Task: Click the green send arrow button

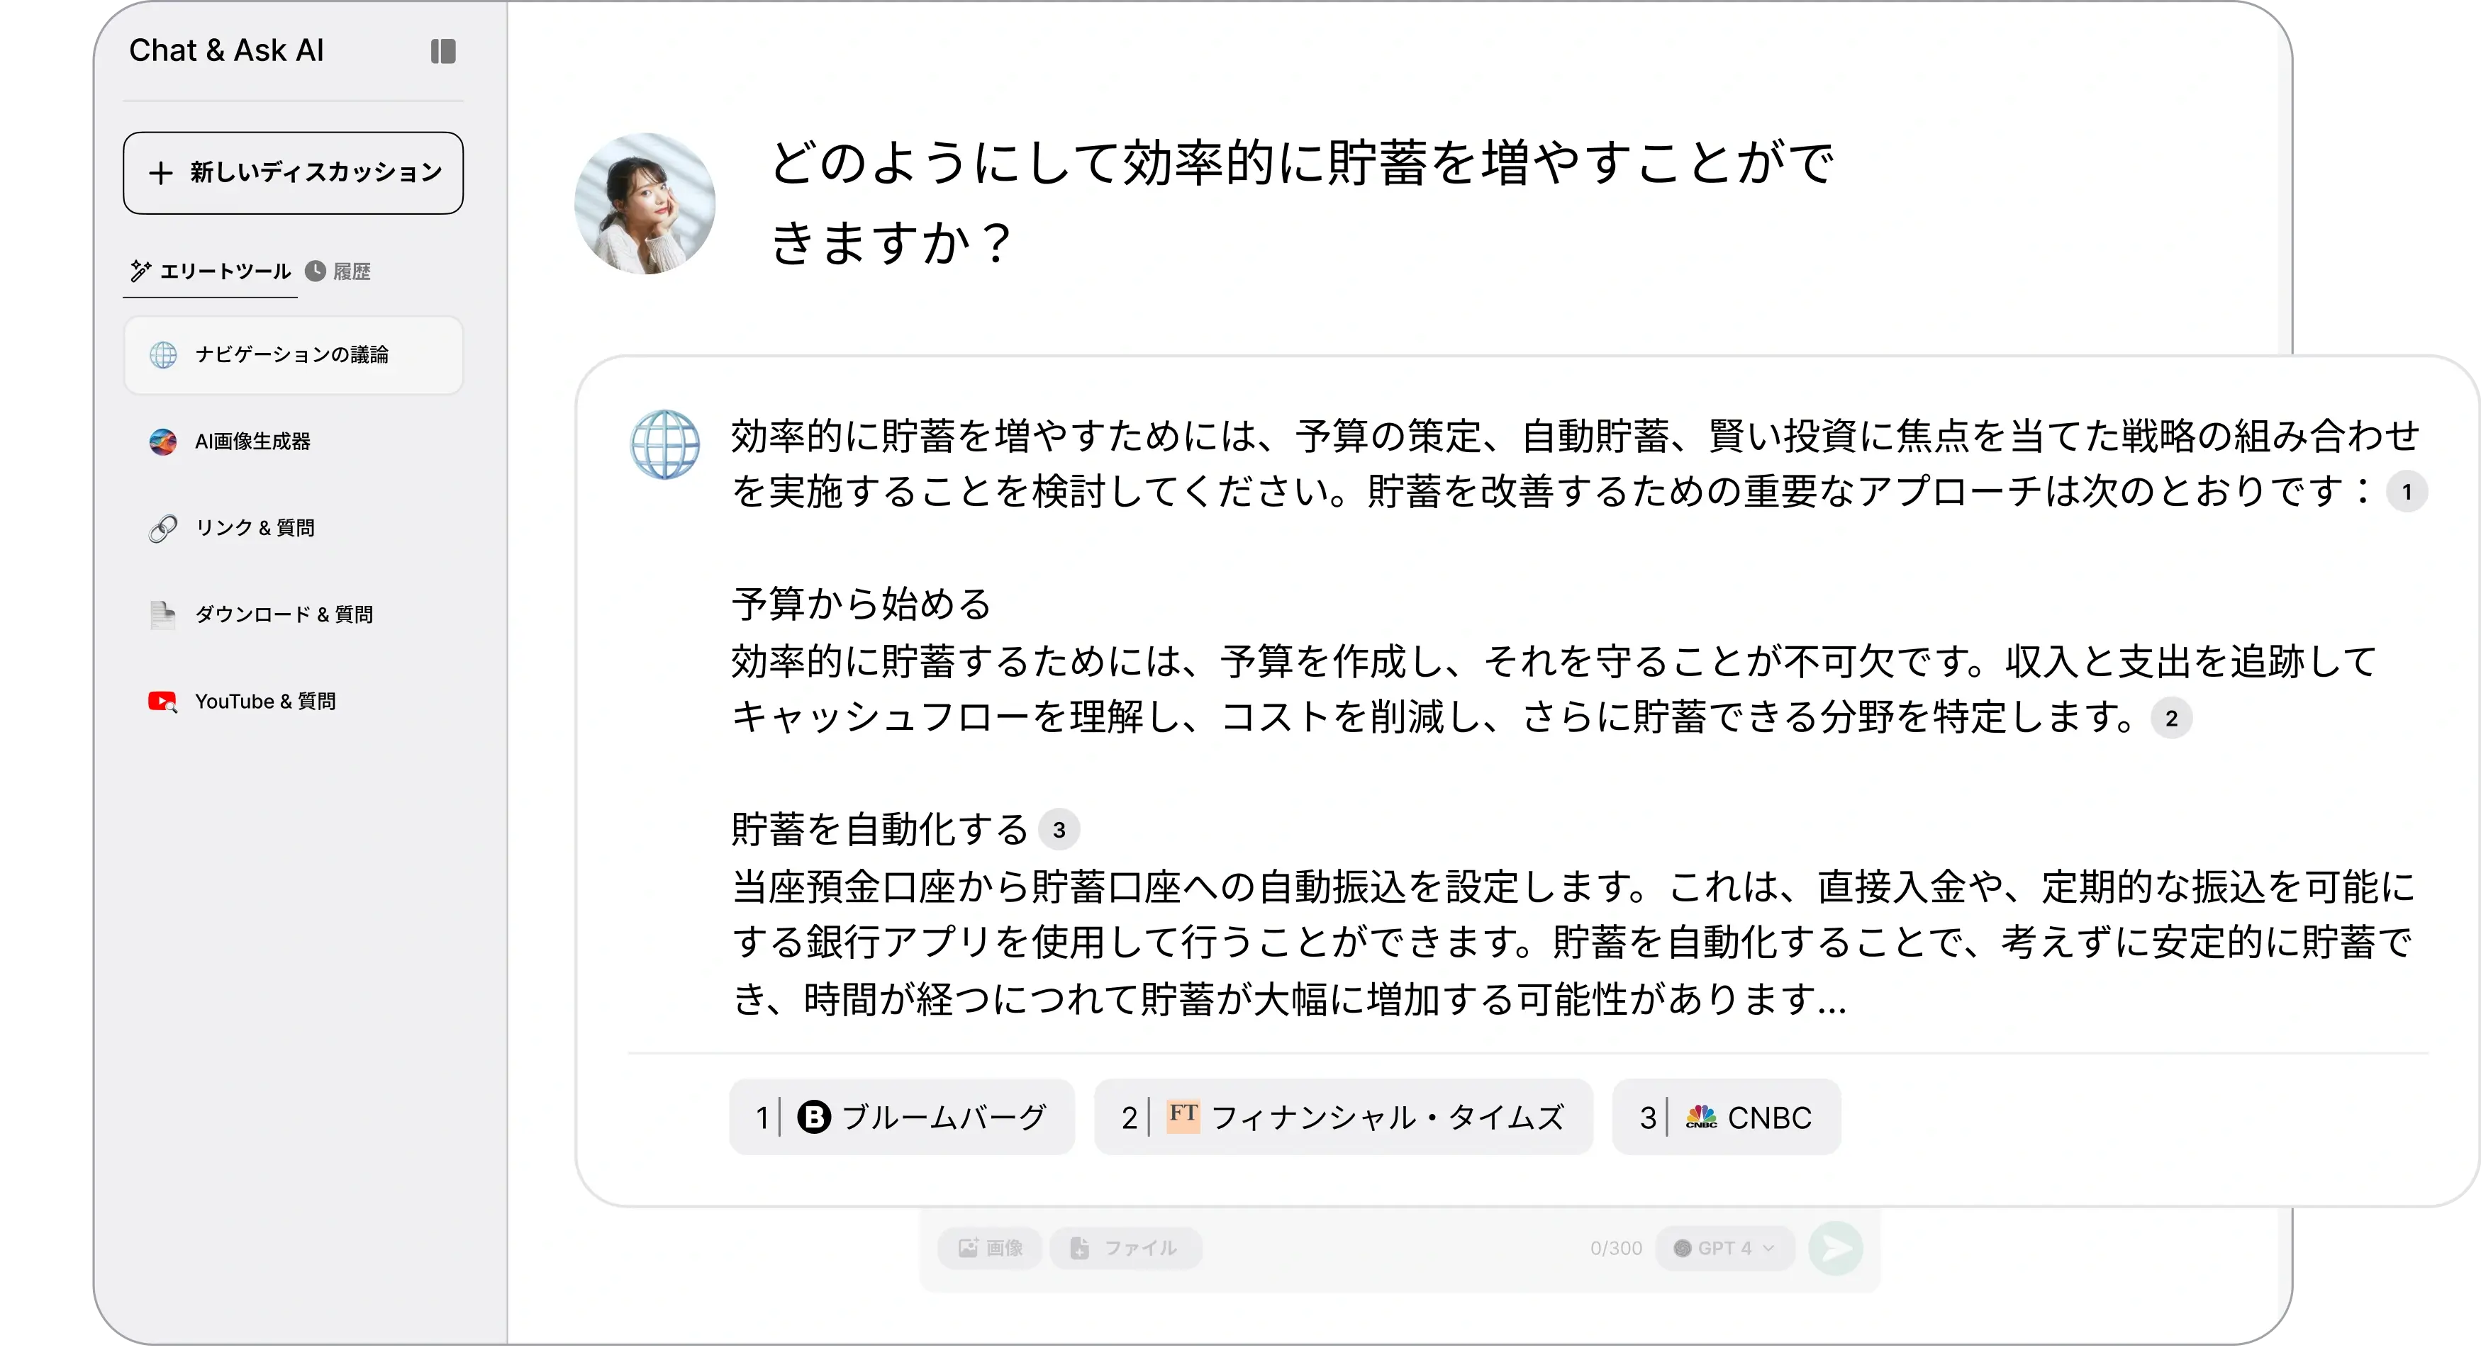Action: 1836,1248
